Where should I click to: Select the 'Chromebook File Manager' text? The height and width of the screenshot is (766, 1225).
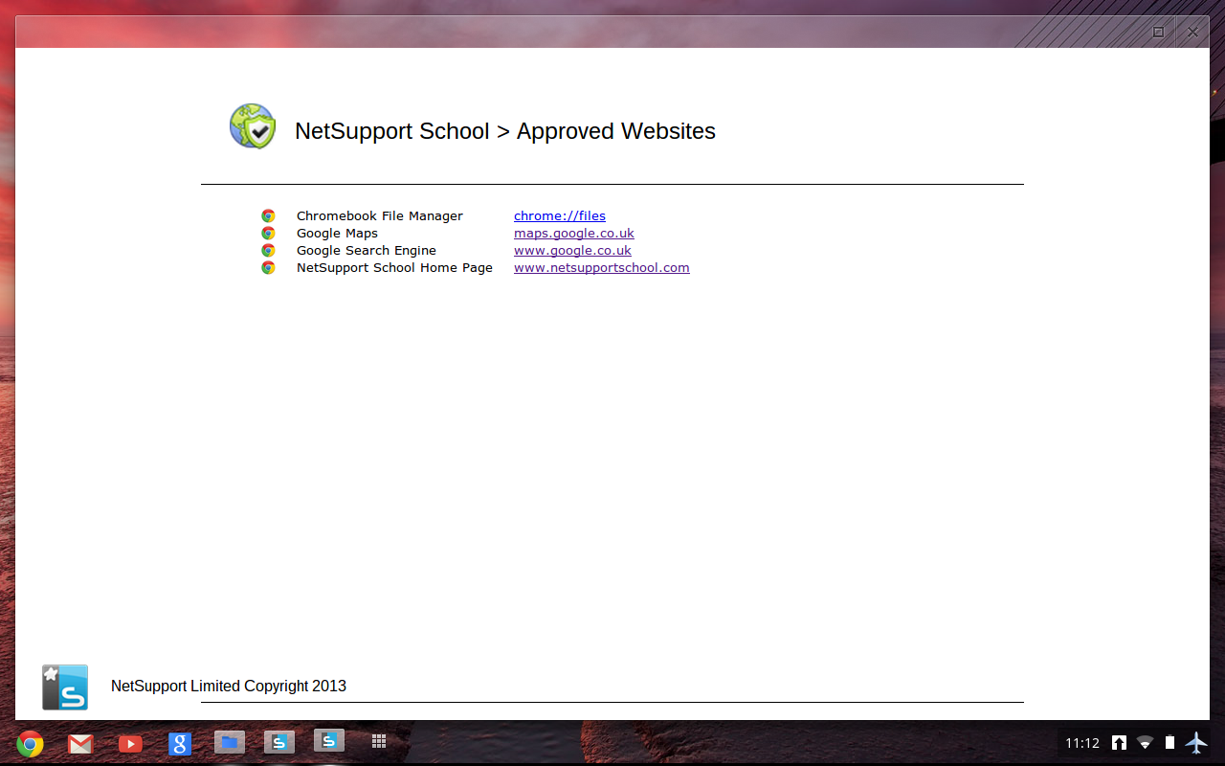click(380, 216)
